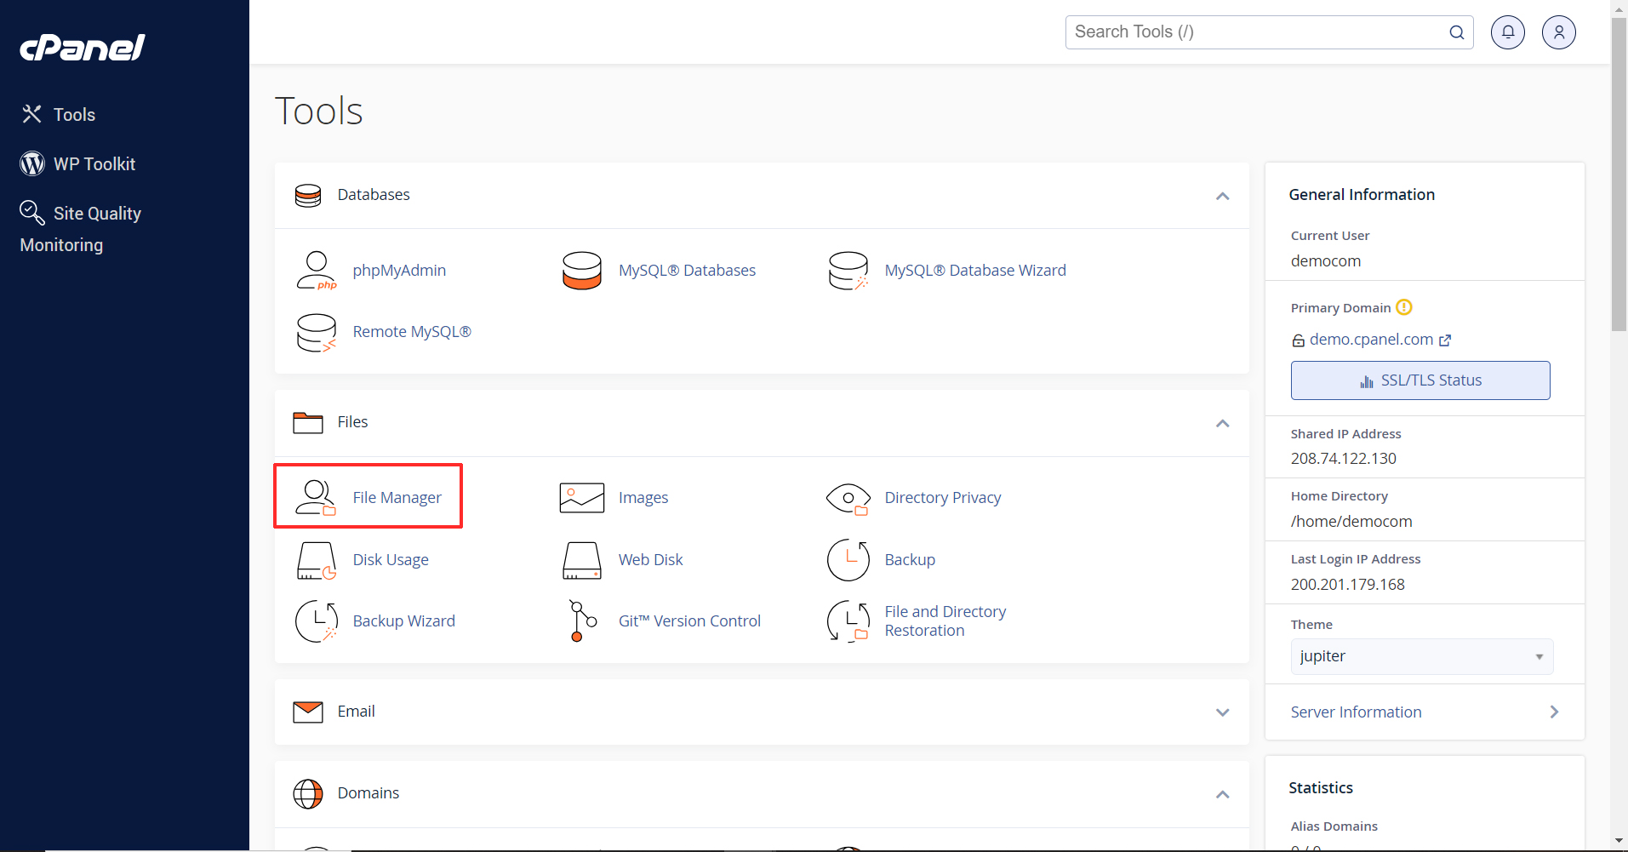
Task: Open the MySQL Databases icon
Action: [582, 271]
